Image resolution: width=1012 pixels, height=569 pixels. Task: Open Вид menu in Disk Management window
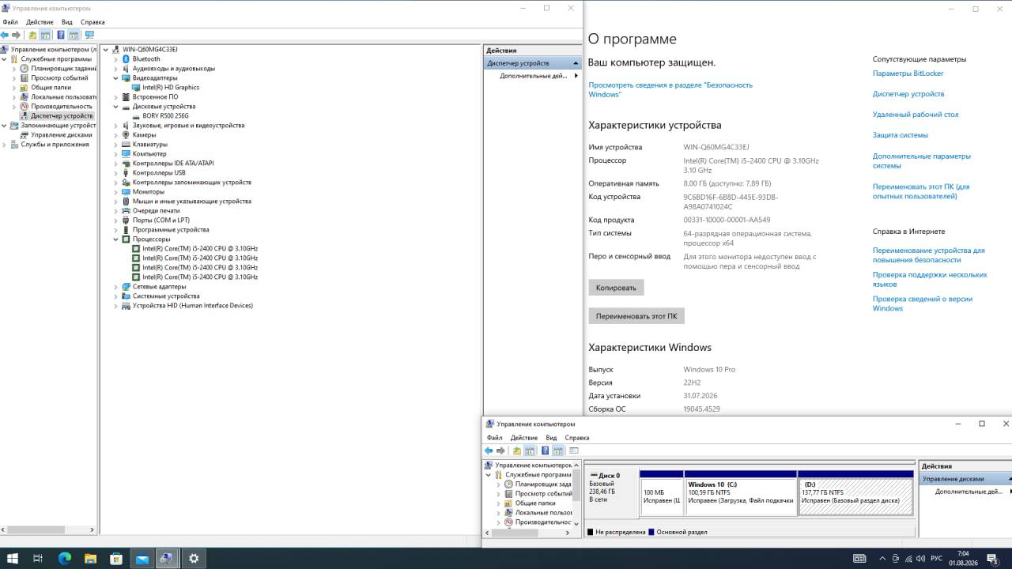click(x=551, y=438)
